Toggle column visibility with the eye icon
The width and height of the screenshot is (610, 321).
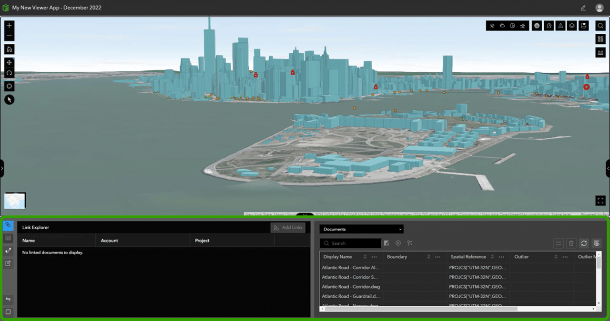point(597,243)
